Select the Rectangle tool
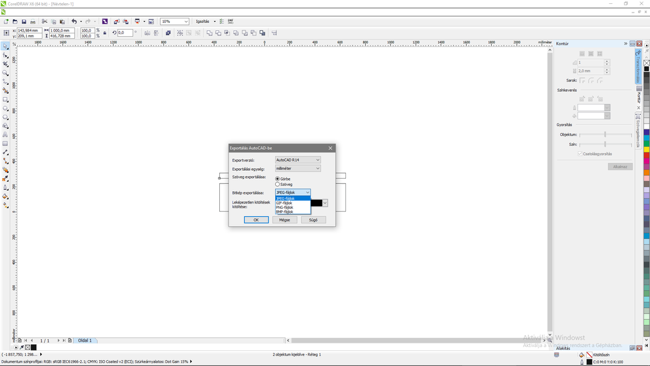The image size is (650, 366). coord(5,100)
